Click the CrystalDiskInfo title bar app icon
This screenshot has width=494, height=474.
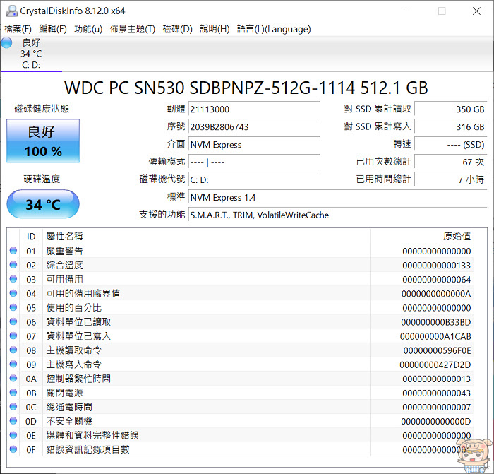click(11, 11)
